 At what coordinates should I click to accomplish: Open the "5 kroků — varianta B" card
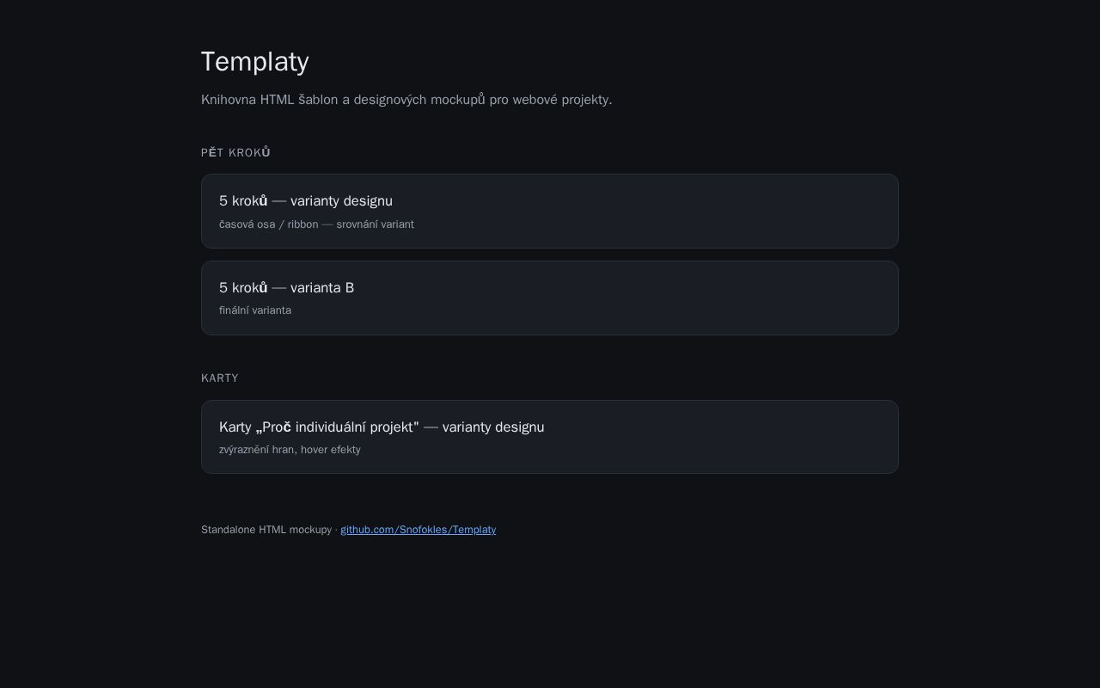[550, 298]
